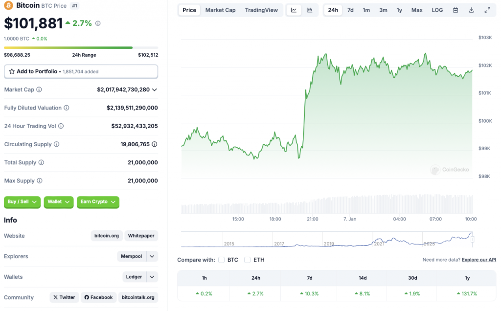
Task: Click the $2,017,942,730,280 market cap value
Action: pyautogui.click(x=123, y=89)
